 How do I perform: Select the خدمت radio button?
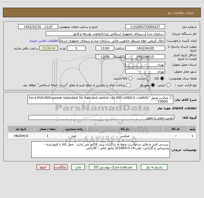coord(148,78)
